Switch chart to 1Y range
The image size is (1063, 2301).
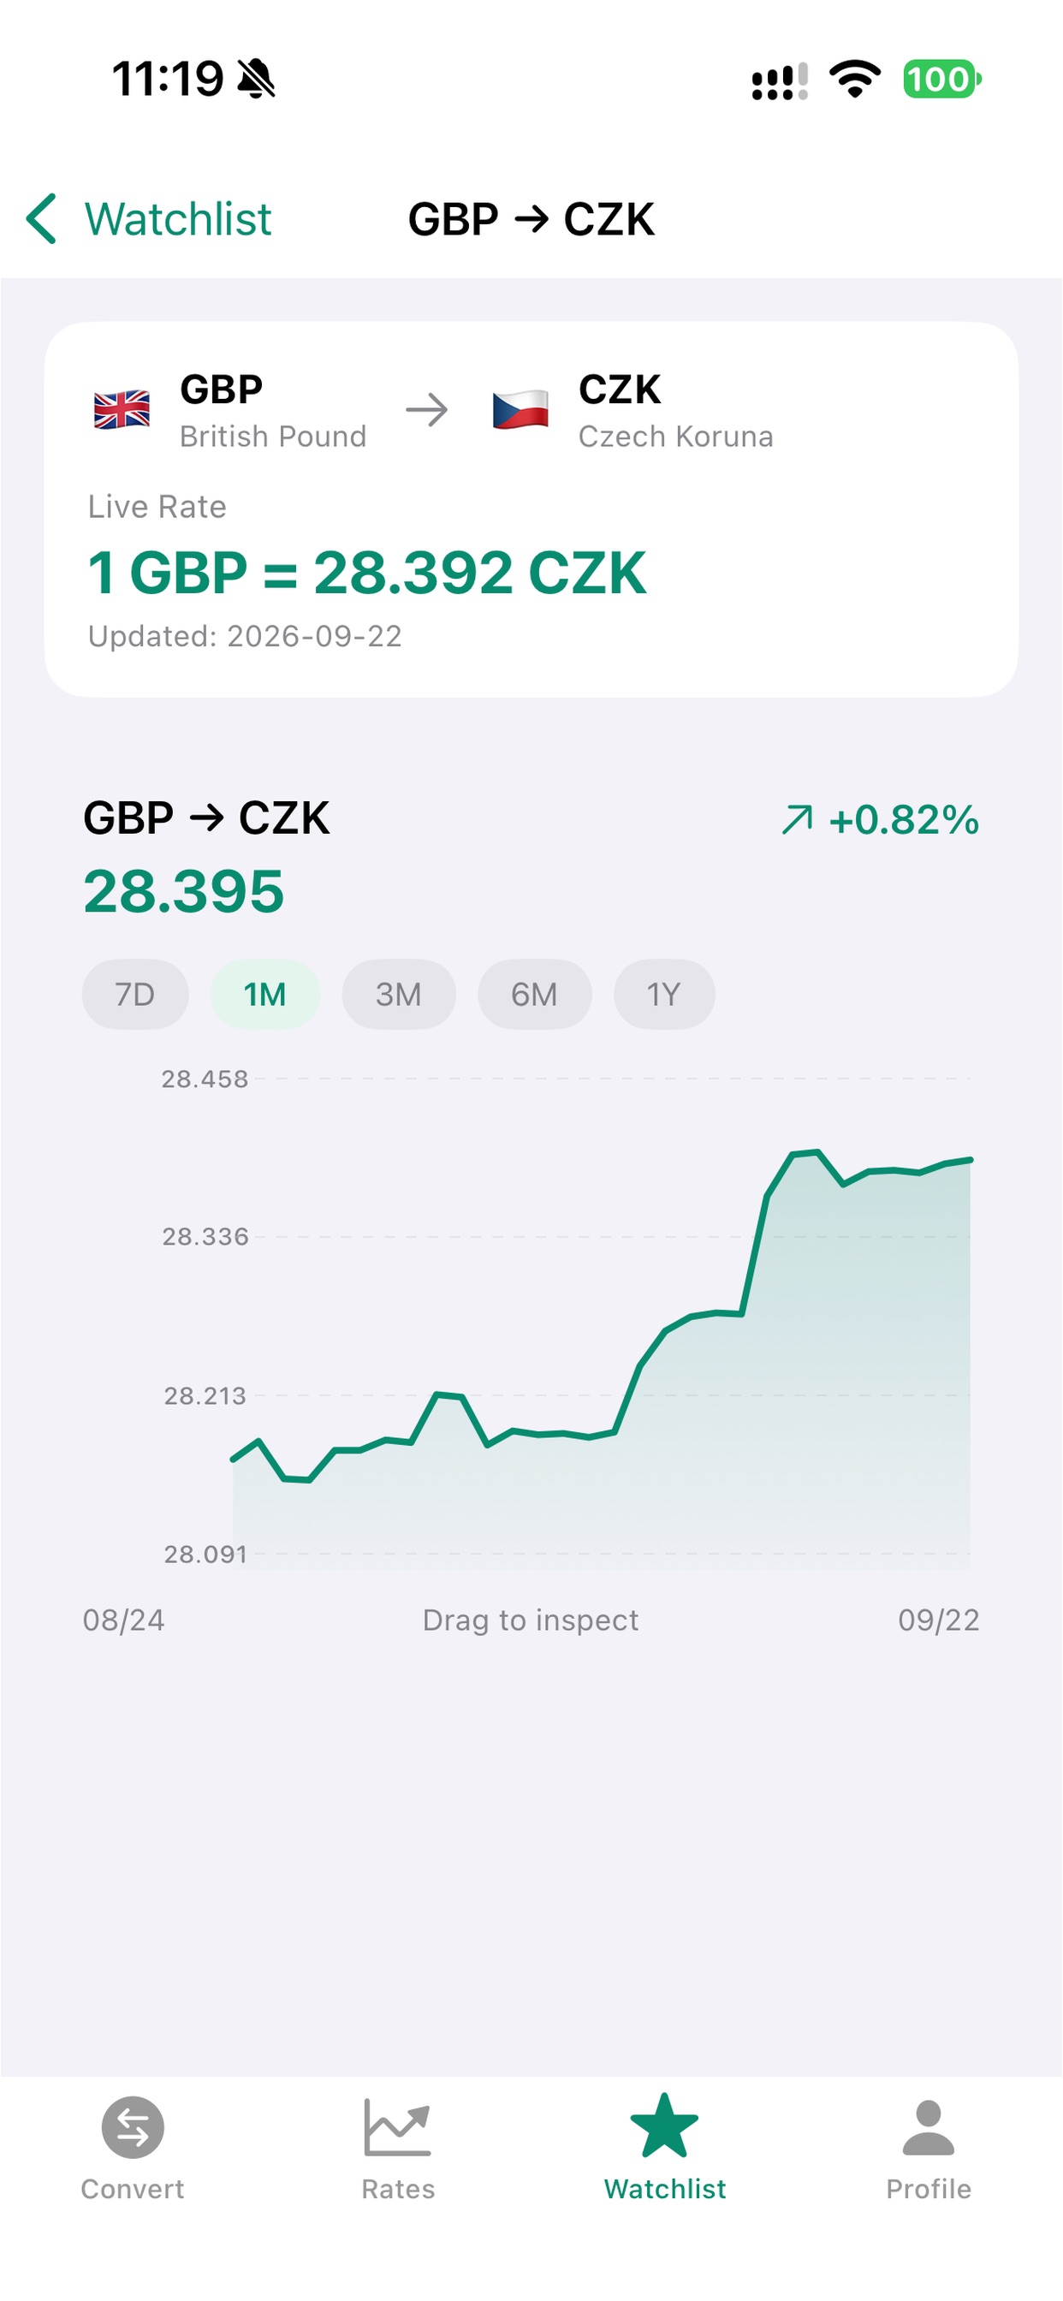coord(663,994)
